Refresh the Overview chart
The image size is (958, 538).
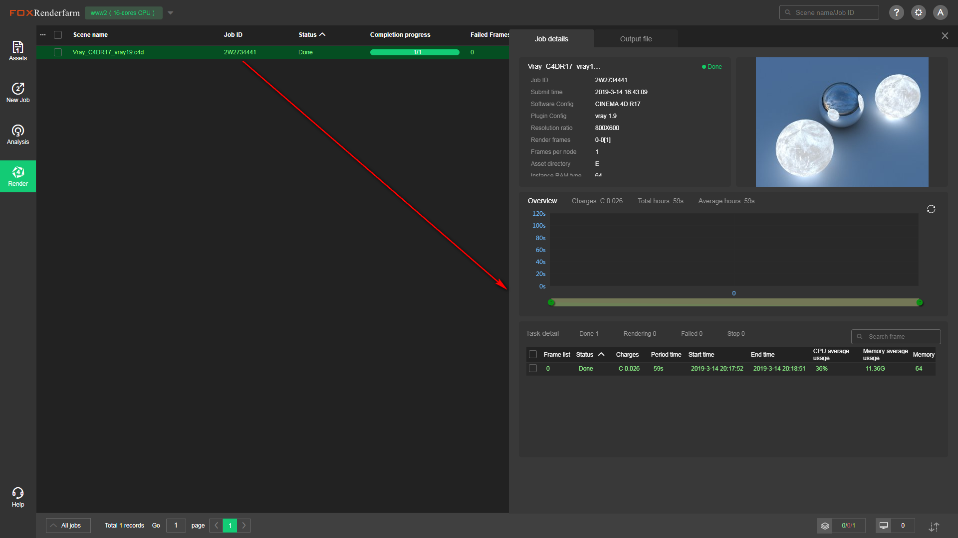click(931, 209)
